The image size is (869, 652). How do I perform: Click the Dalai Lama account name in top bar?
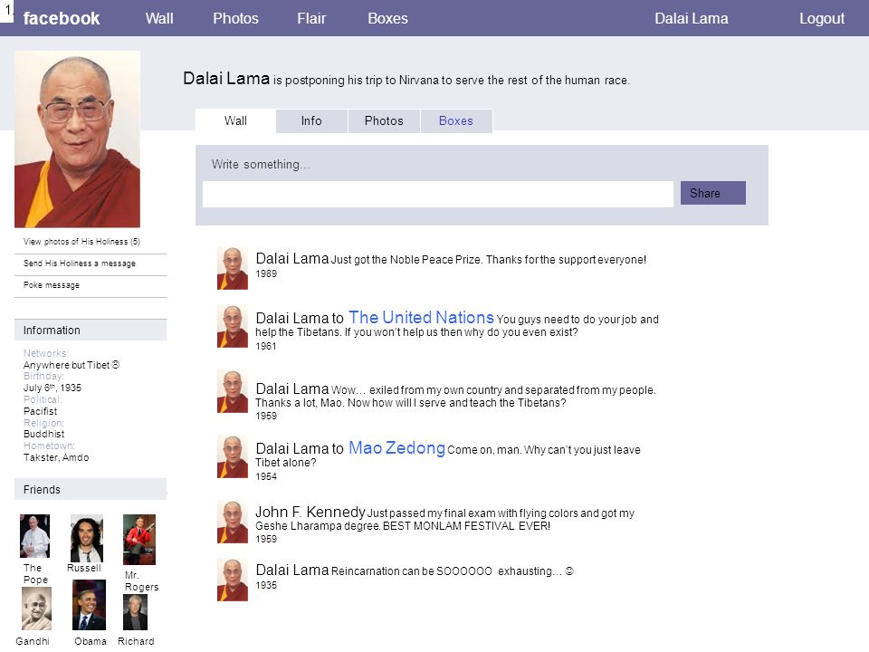[691, 18]
